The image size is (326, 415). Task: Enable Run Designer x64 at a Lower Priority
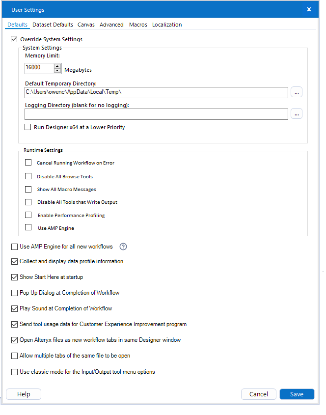click(x=28, y=127)
